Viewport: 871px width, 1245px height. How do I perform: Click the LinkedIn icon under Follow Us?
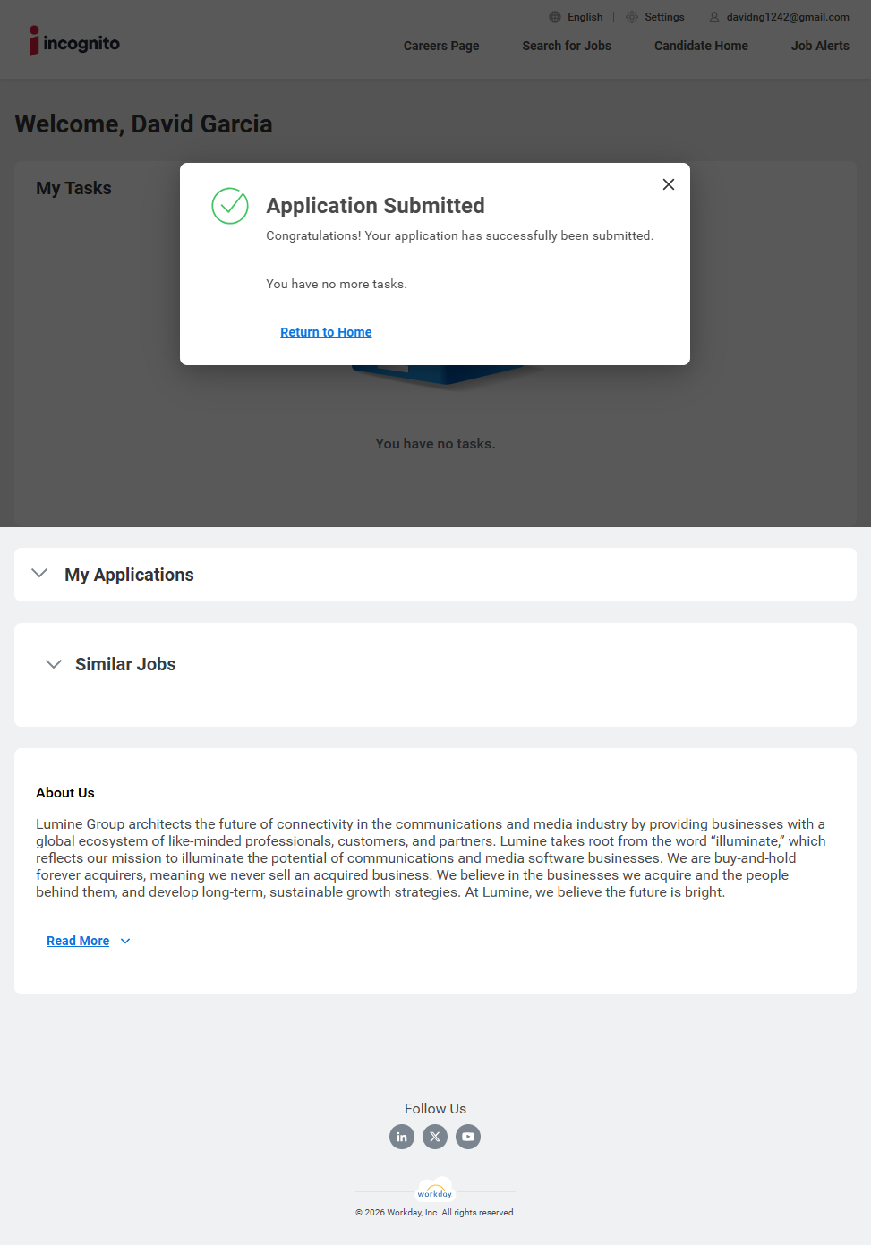(402, 1137)
